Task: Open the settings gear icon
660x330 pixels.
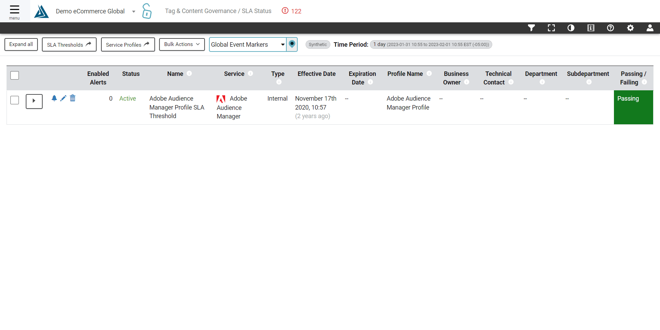Action: tap(631, 28)
